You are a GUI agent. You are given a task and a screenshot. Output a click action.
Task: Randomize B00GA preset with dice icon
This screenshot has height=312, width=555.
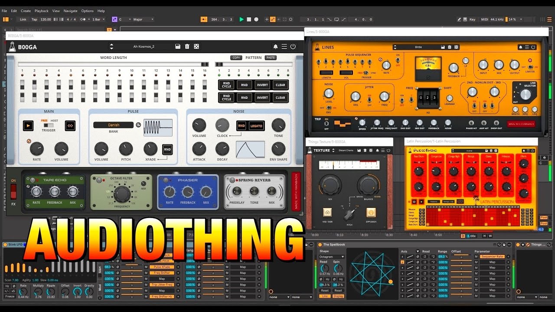click(x=196, y=46)
